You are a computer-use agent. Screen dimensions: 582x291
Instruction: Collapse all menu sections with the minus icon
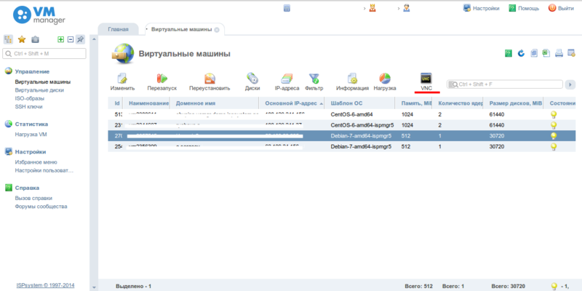(x=71, y=39)
